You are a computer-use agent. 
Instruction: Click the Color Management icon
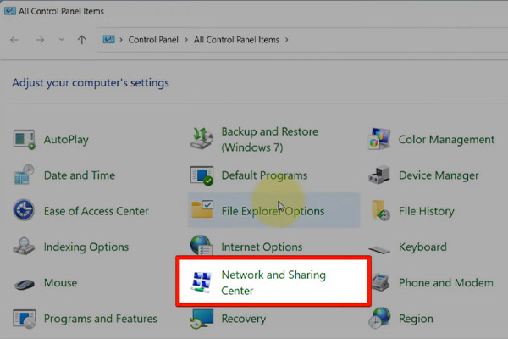coord(379,139)
